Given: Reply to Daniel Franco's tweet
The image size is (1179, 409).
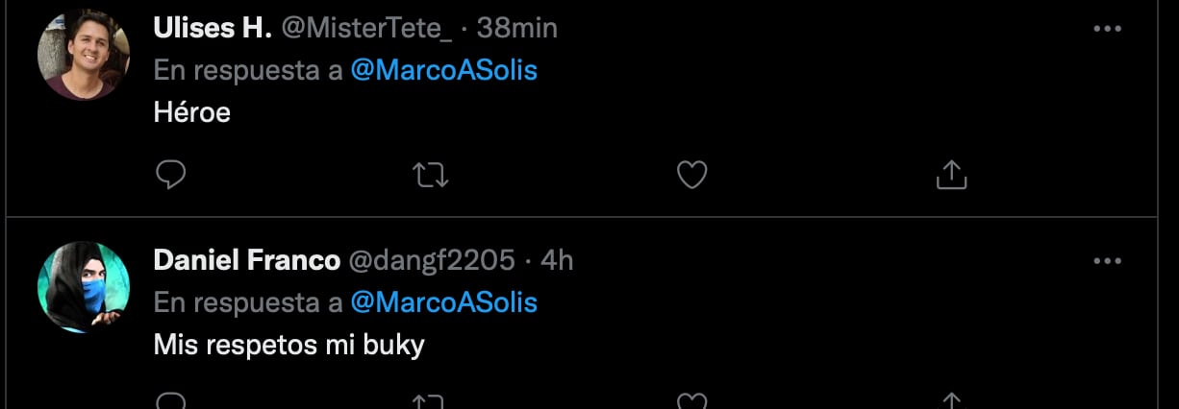Looking at the screenshot, I should 170,401.
